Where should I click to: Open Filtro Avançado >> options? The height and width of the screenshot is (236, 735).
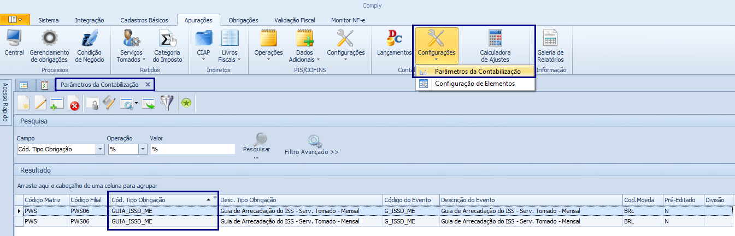pyautogui.click(x=311, y=145)
